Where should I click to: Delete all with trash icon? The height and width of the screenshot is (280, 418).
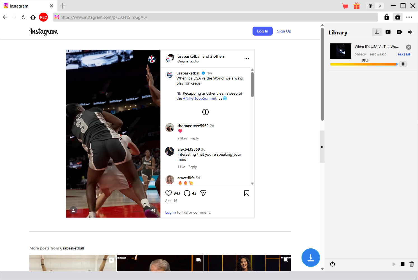[412, 264]
